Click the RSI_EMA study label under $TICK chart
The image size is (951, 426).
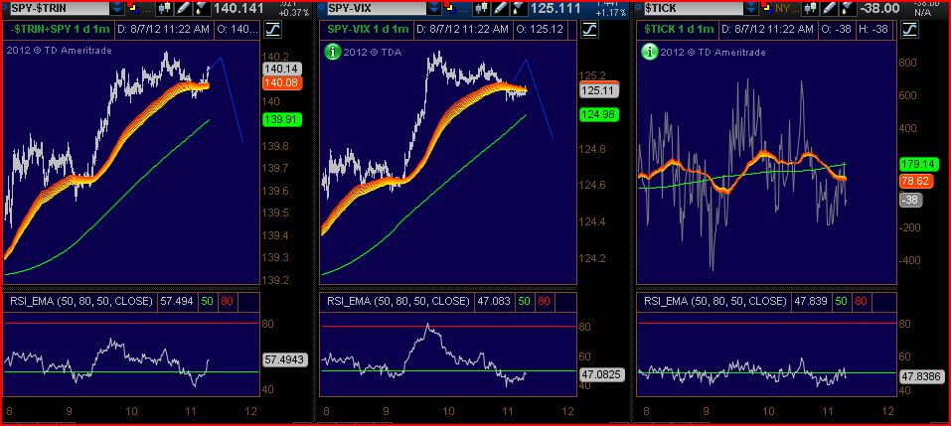click(x=715, y=301)
